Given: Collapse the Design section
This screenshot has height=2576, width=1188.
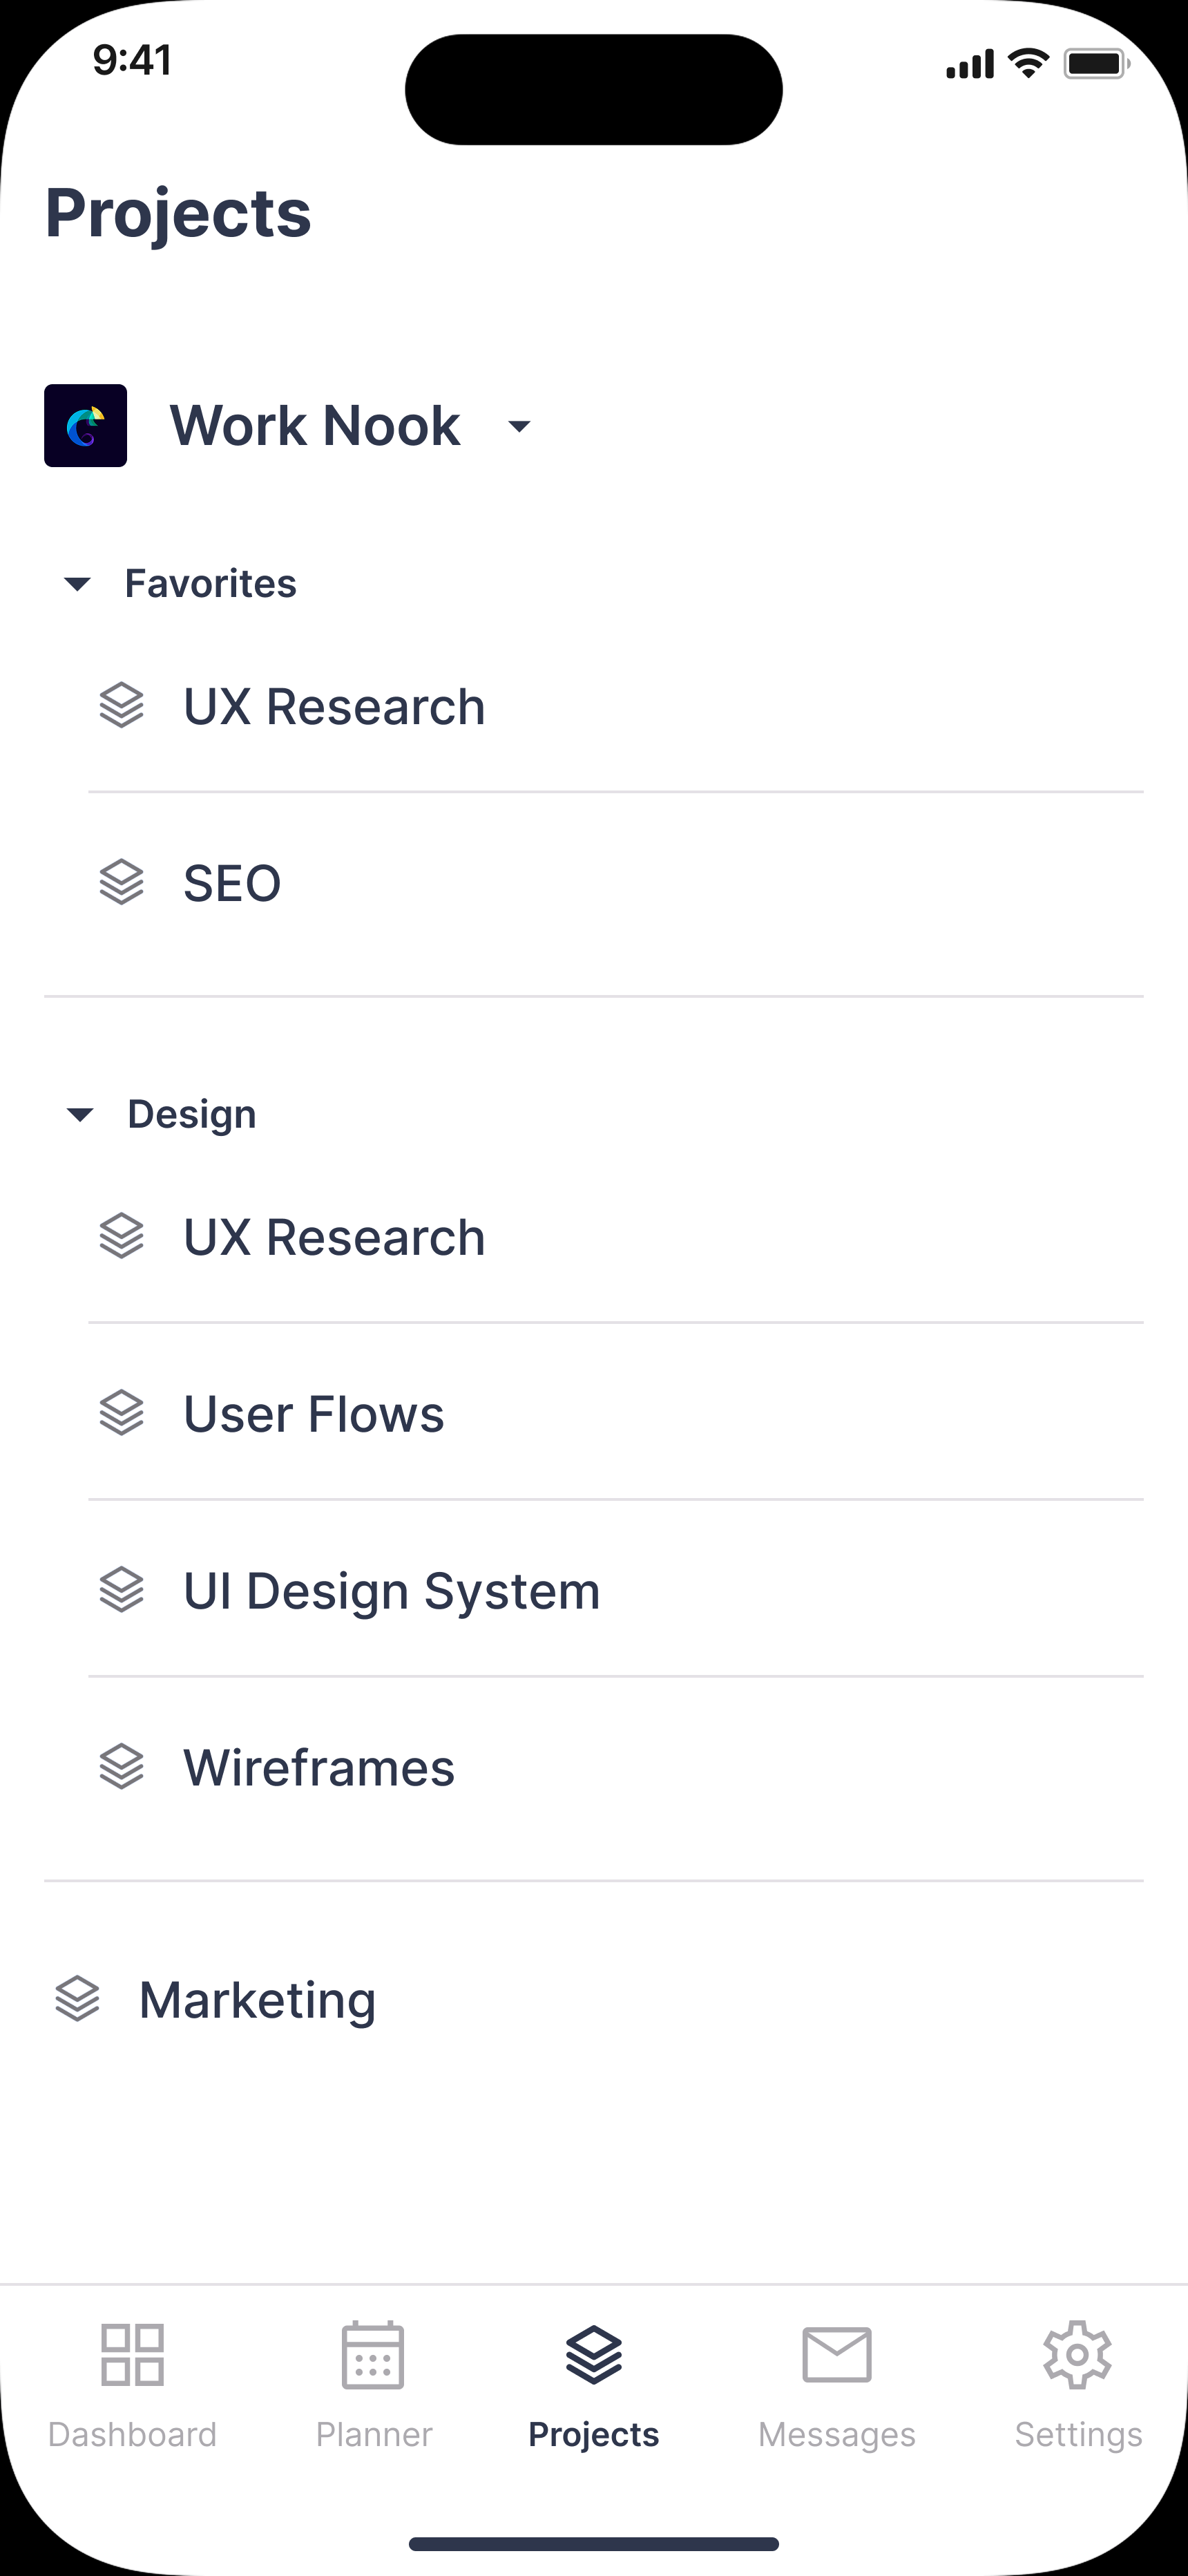Looking at the screenshot, I should (80, 1114).
